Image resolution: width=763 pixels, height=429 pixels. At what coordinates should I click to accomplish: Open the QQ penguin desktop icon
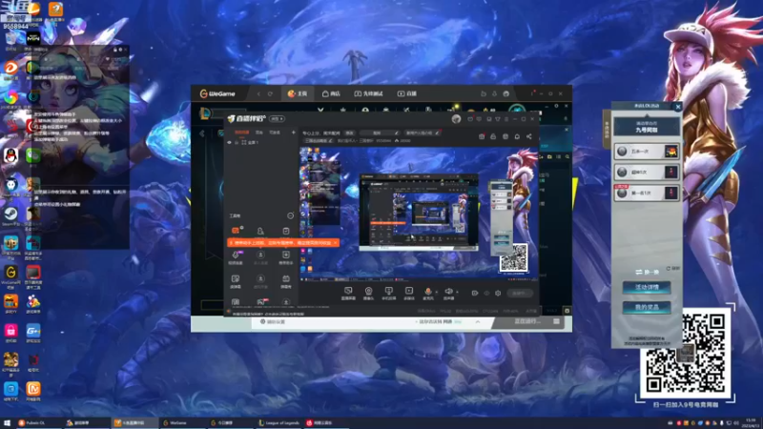[10, 156]
